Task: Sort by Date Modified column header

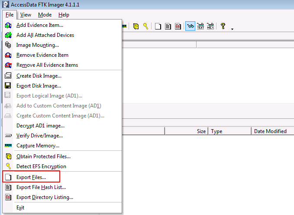Action: [x=273, y=131]
